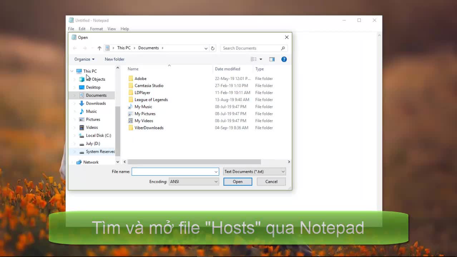
Task: Open Notepad's View menu
Action: tap(112, 29)
